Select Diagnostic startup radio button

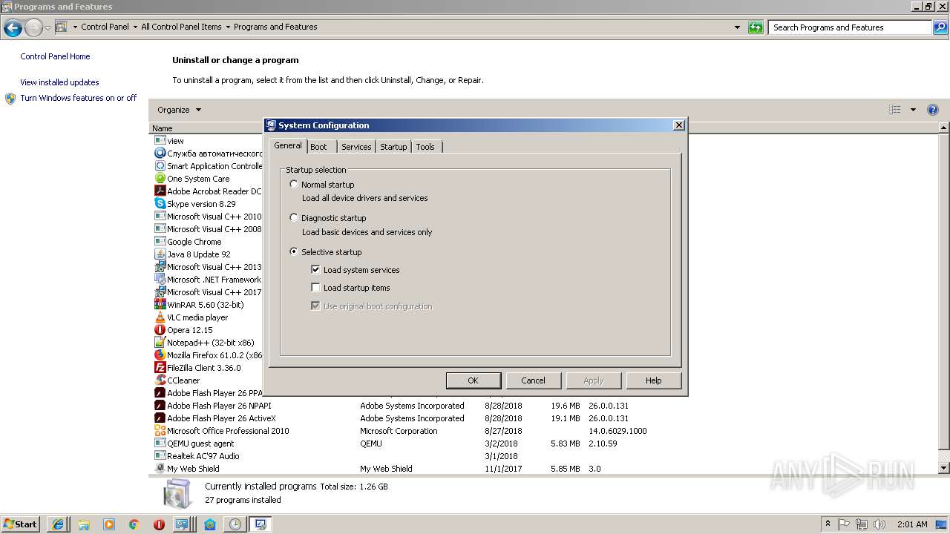click(x=294, y=218)
